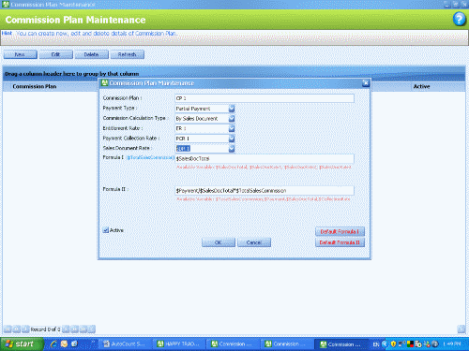Click the yellow shield security tray icon
Screen dimensions: 469x351
tap(393, 344)
